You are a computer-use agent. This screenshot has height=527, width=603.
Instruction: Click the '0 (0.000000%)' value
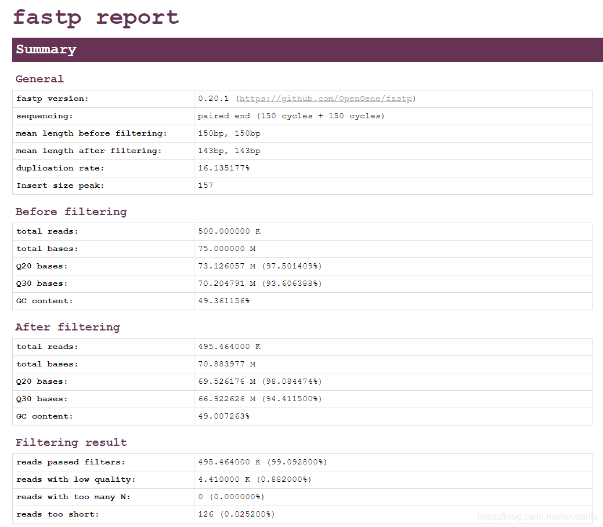point(231,497)
